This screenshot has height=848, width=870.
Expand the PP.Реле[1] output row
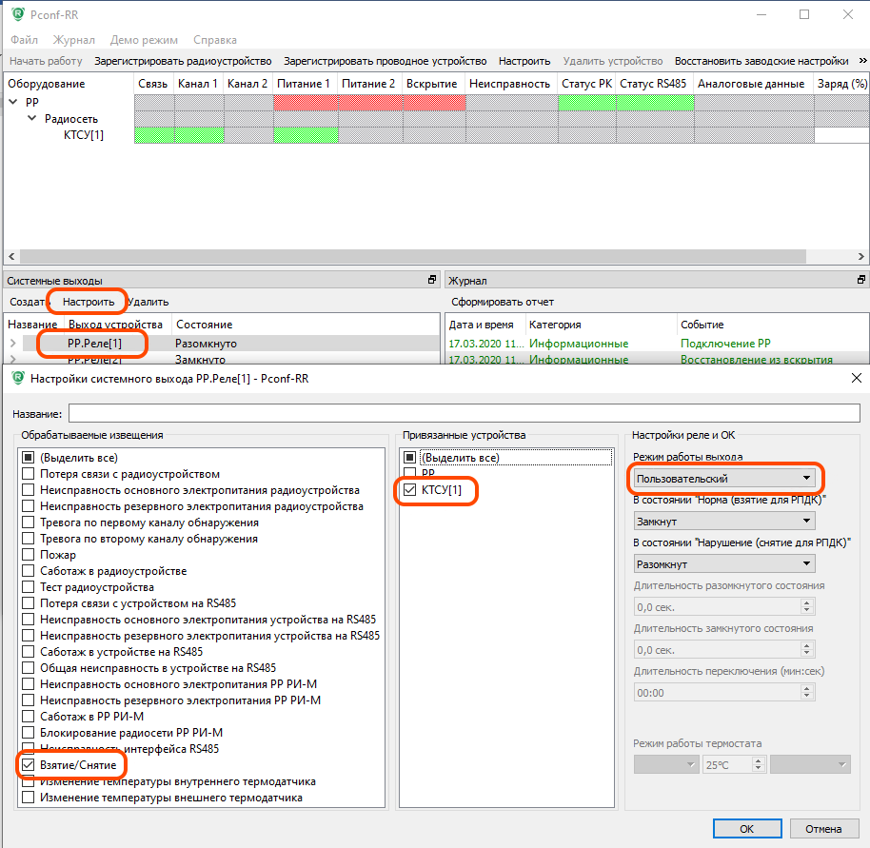coord(13,343)
